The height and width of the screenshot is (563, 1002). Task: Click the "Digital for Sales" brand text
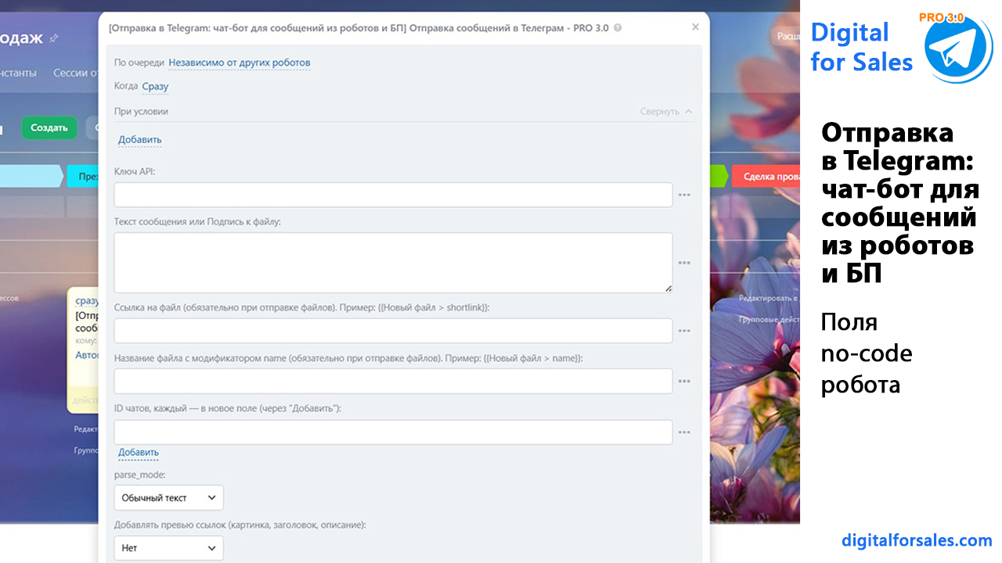click(x=862, y=47)
